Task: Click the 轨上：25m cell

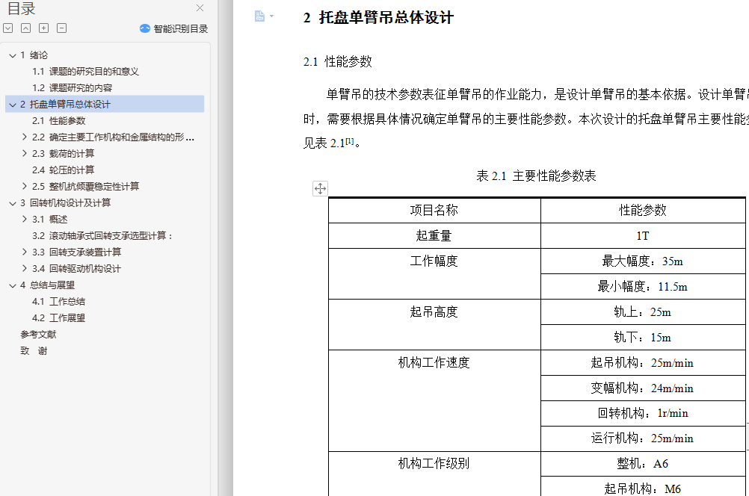Action: pos(643,312)
